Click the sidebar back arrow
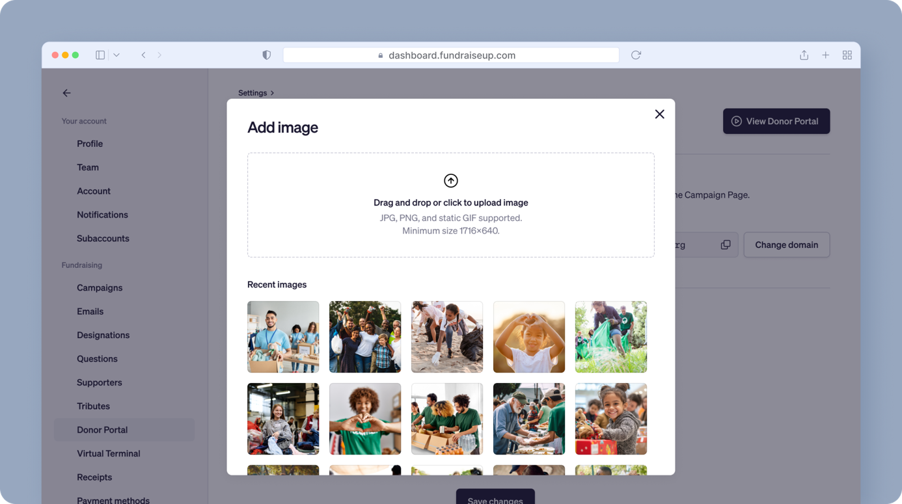The height and width of the screenshot is (504, 902). 66,93
